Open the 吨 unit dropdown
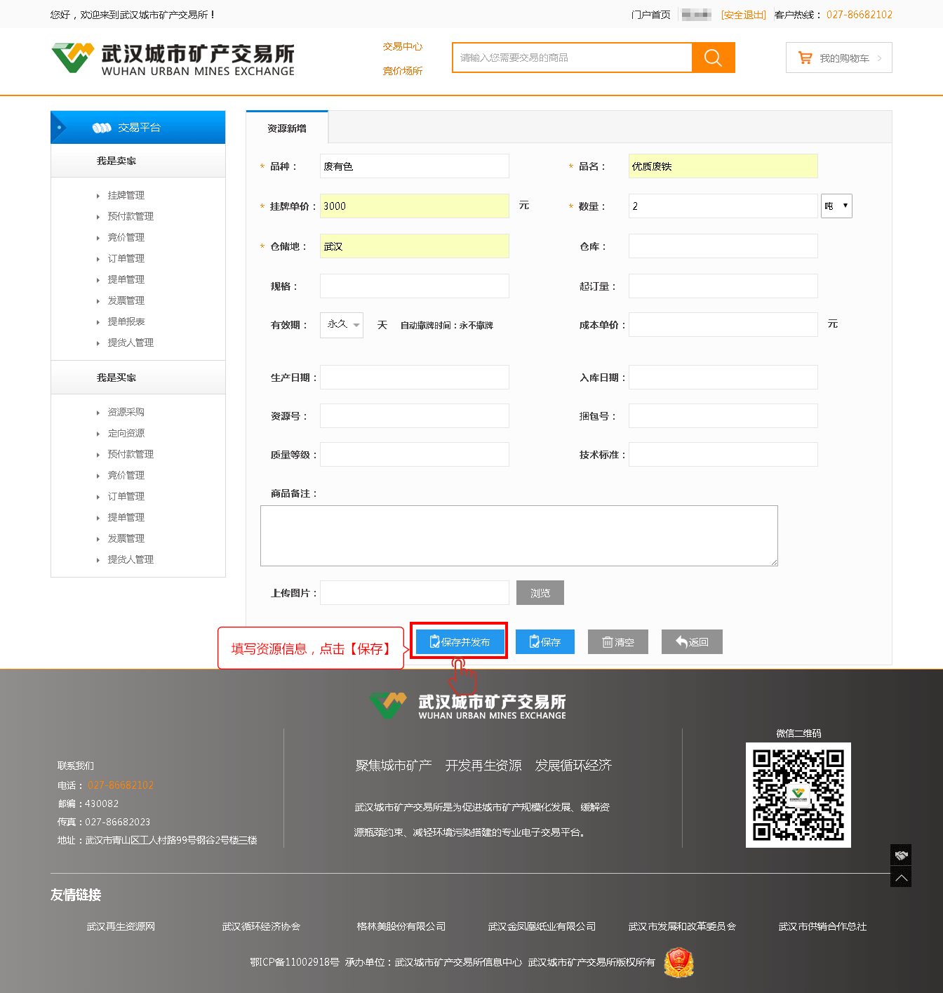The width and height of the screenshot is (943, 993). 836,206
